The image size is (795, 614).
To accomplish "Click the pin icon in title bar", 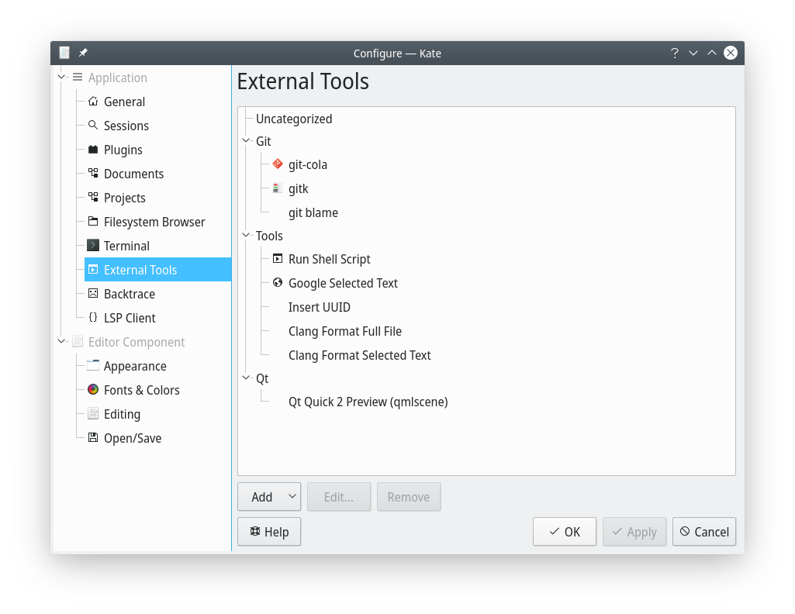I will [x=83, y=53].
